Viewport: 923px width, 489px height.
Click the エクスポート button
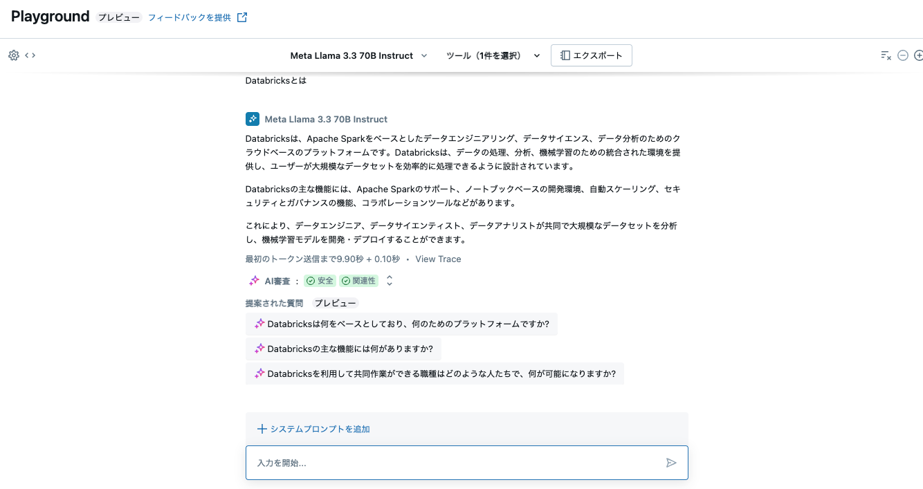point(591,55)
